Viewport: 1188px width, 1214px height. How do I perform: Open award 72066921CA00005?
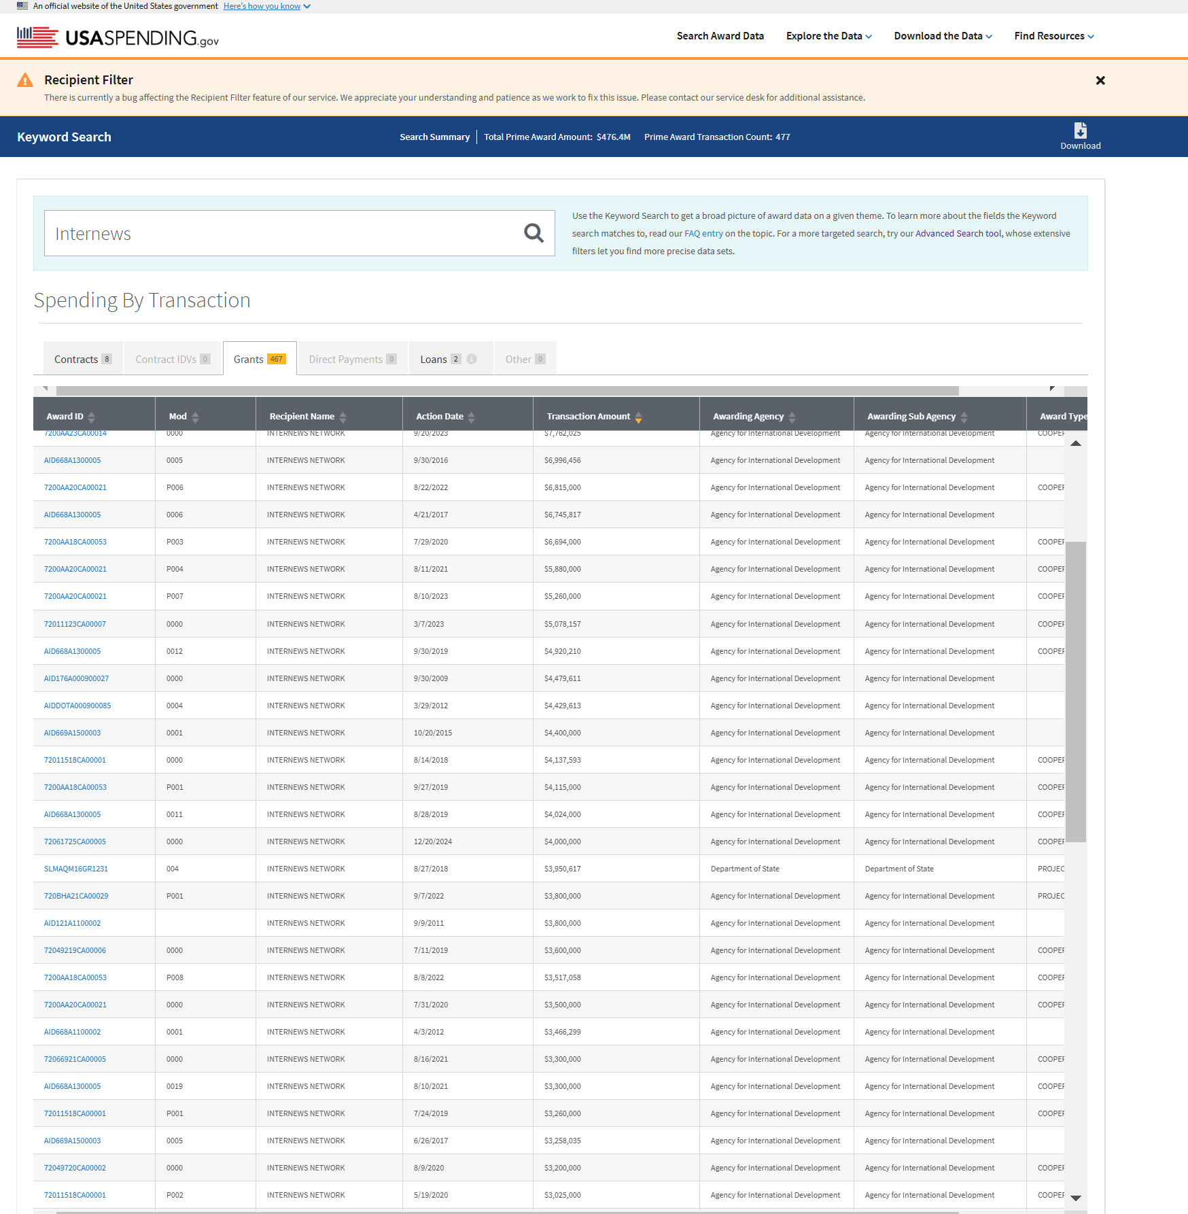[75, 1059]
